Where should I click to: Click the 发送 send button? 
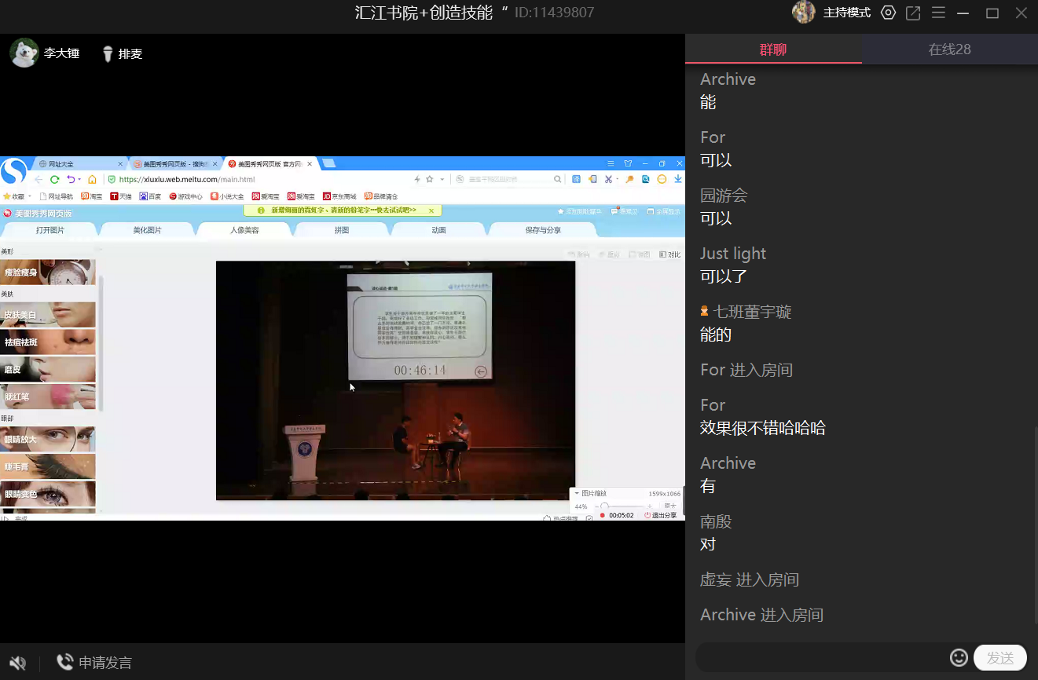coord(999,658)
